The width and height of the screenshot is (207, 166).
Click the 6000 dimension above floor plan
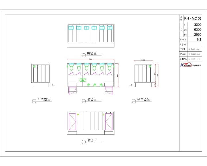pos(91,59)
